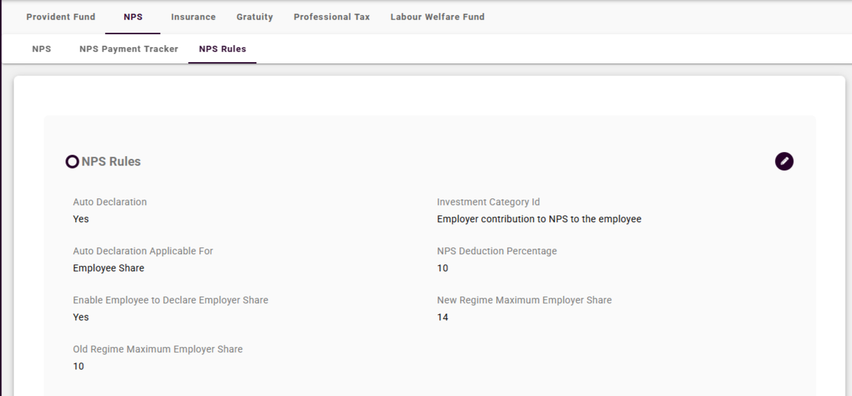Click the circle icon beside NPS Rules heading
Image resolution: width=852 pixels, height=396 pixels.
pos(72,162)
